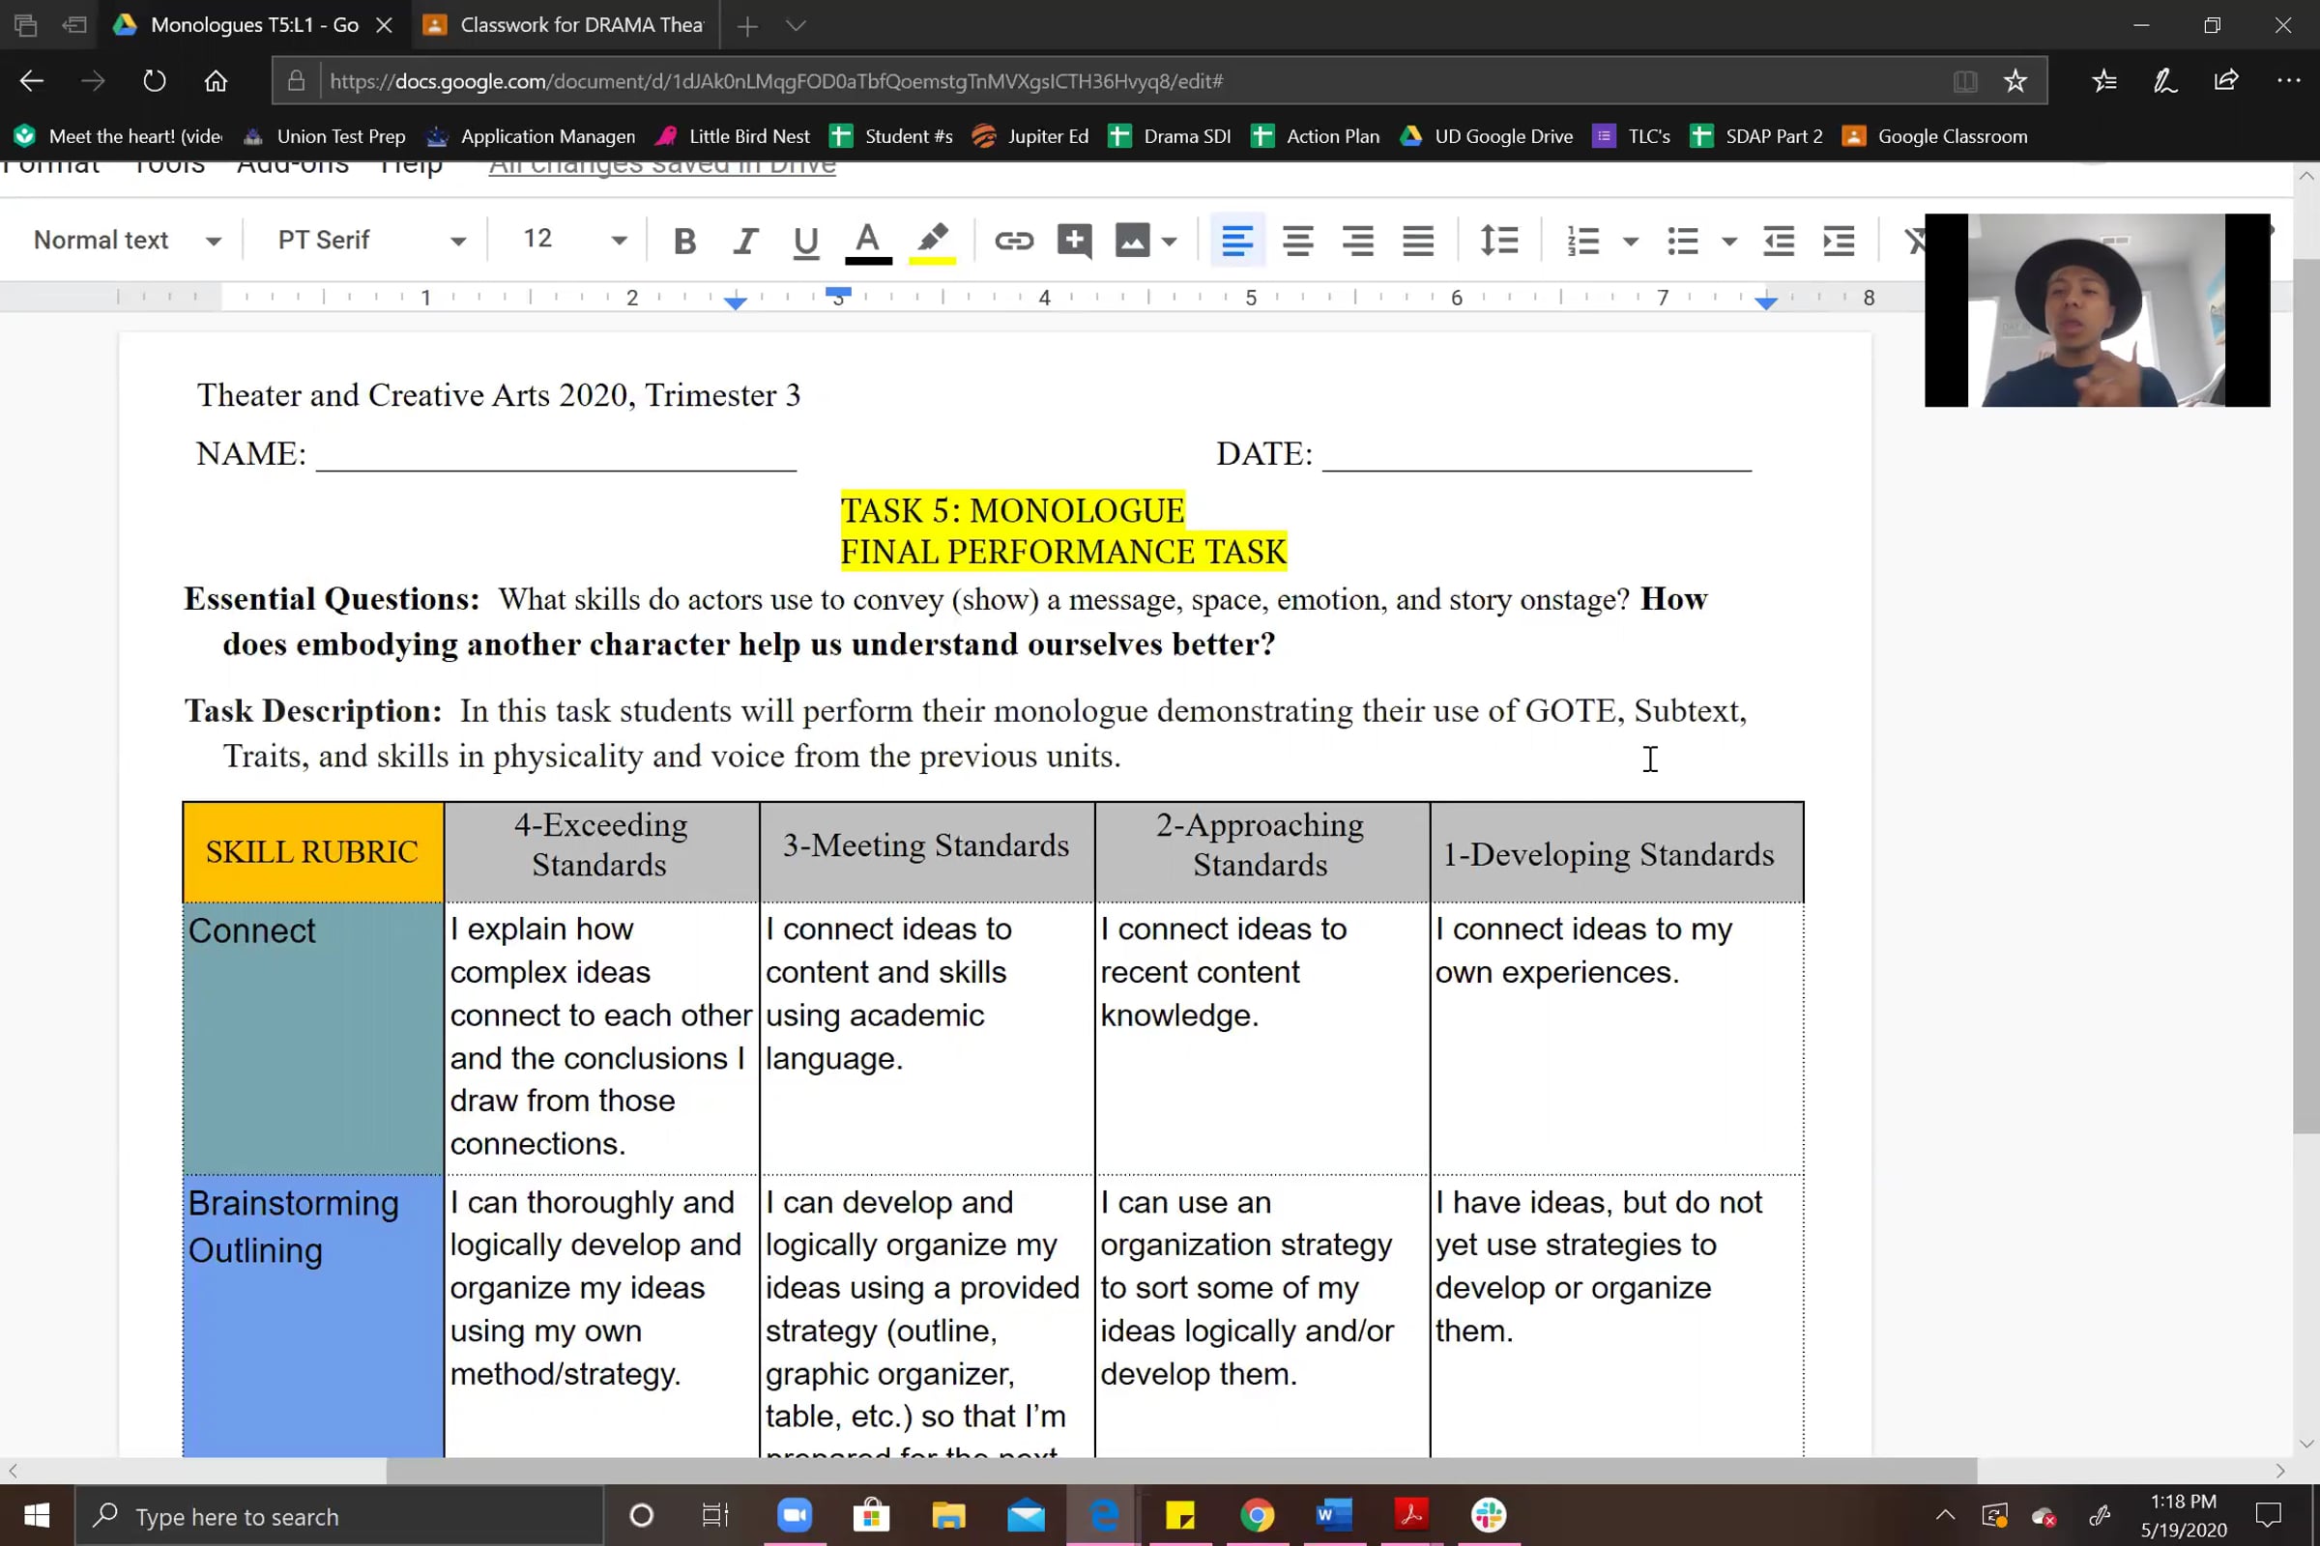Center align the text
This screenshot has width=2320, height=1546.
coord(1297,241)
